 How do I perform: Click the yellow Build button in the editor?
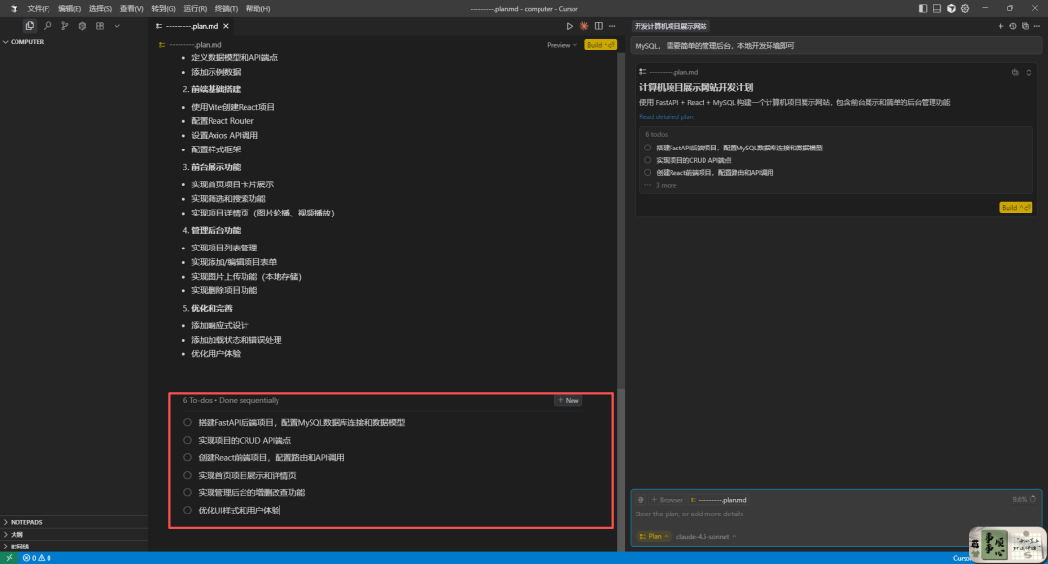click(x=601, y=45)
